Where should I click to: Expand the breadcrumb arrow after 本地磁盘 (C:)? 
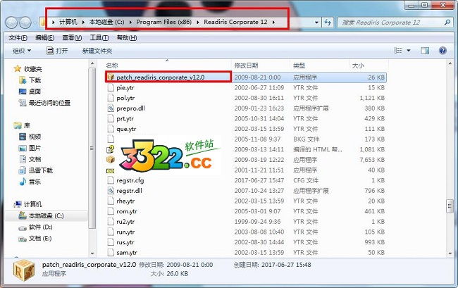[130, 22]
